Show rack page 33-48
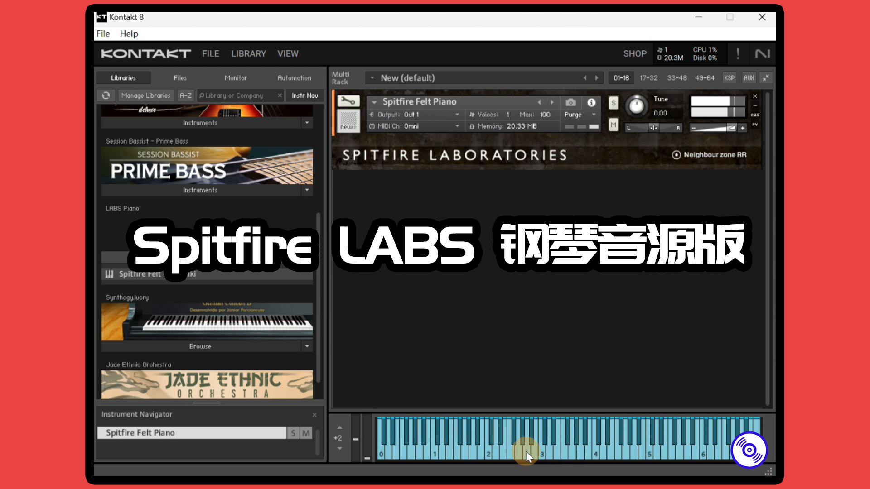The image size is (870, 489). (x=677, y=78)
